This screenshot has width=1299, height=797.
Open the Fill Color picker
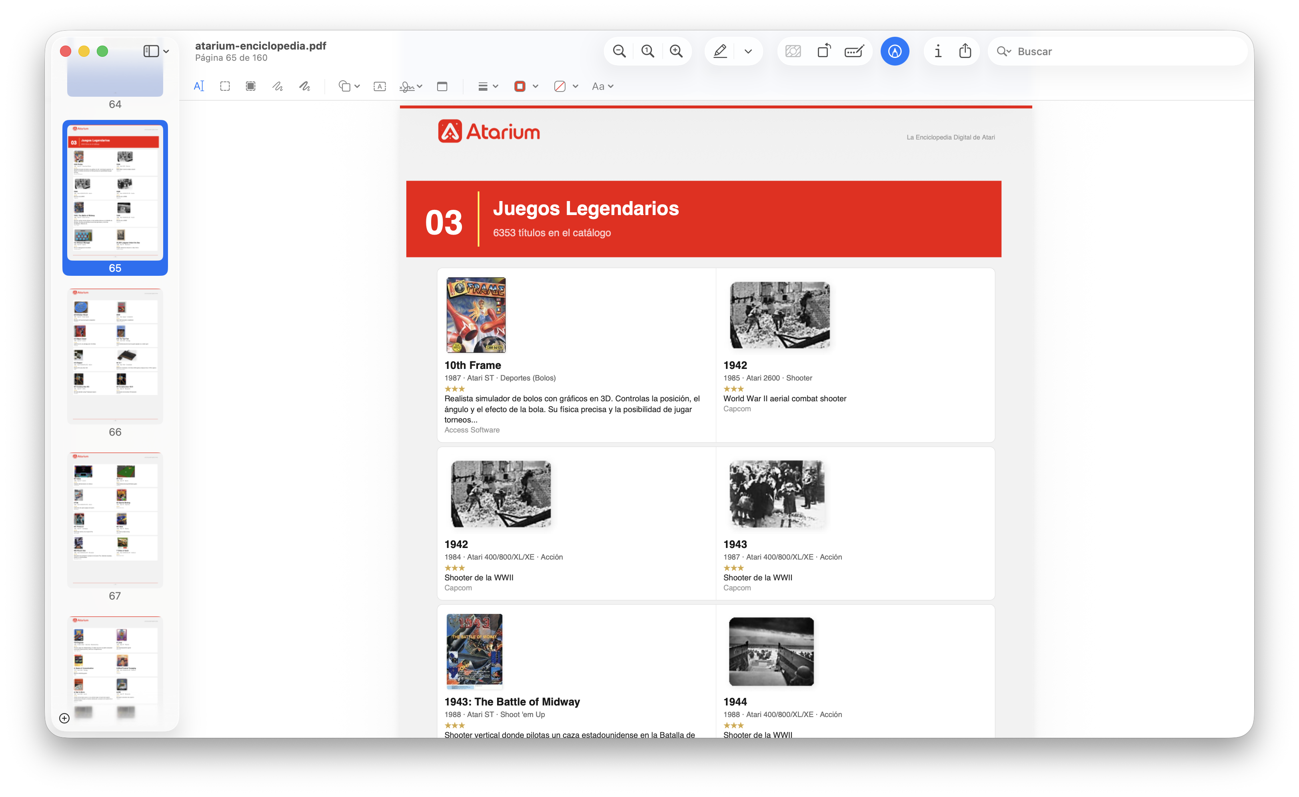[566, 86]
